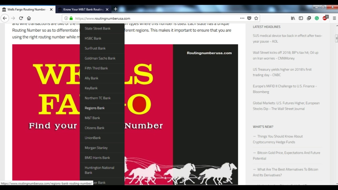
Task: Open Bitcoin Gold Price, Expectations article link
Action: 286,155
